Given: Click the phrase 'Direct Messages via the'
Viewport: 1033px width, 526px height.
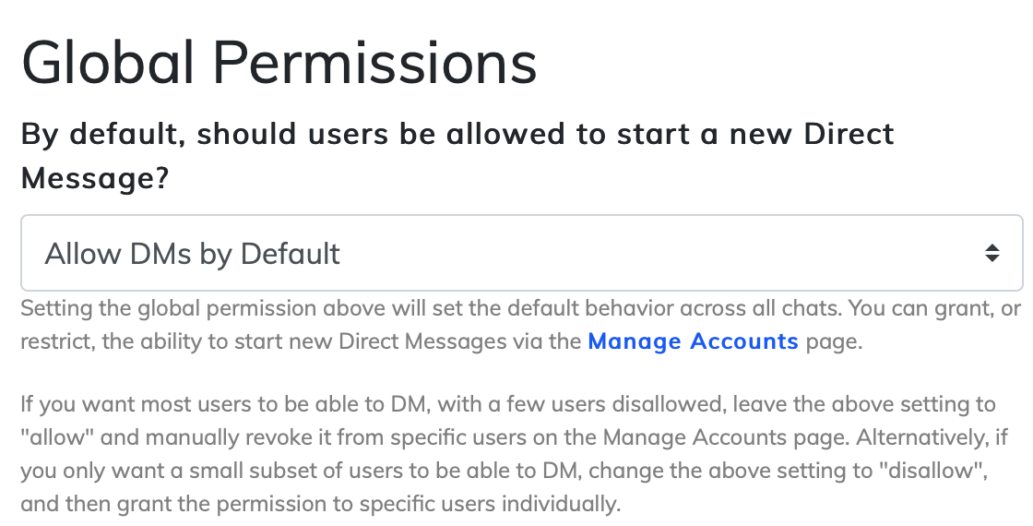Looking at the screenshot, I should (x=459, y=341).
